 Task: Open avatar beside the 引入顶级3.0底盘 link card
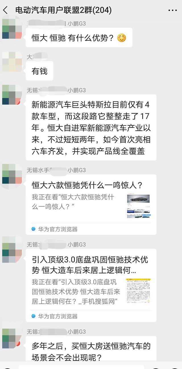pyautogui.click(x=12, y=249)
